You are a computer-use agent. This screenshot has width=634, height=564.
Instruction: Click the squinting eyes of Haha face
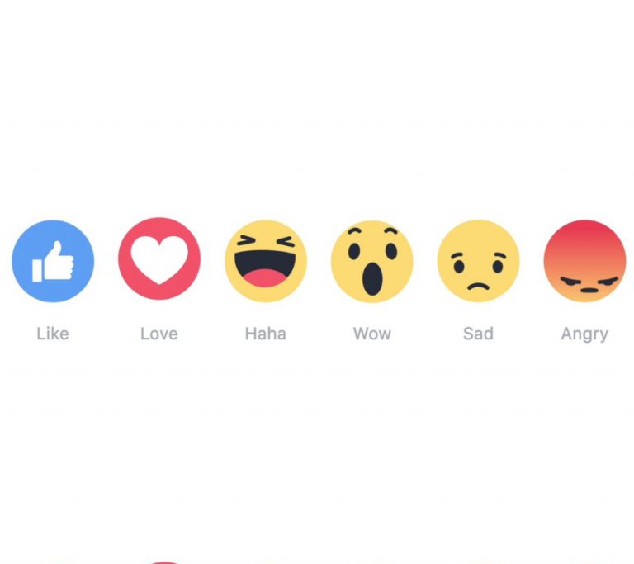point(265,241)
